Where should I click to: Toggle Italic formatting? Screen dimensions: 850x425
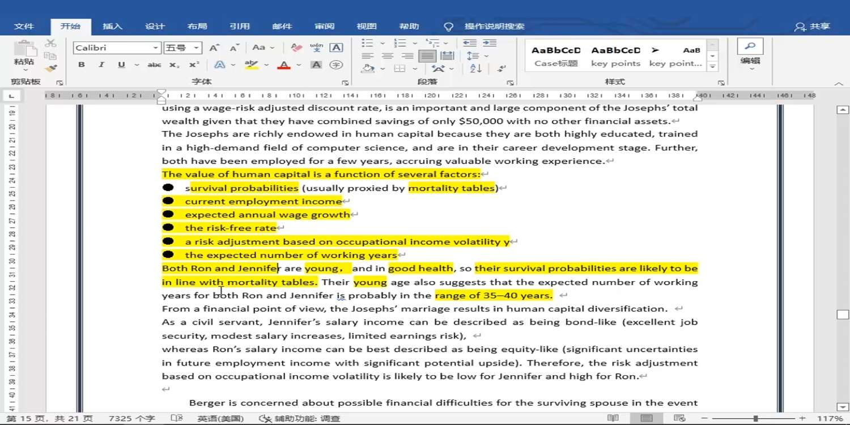pyautogui.click(x=101, y=65)
